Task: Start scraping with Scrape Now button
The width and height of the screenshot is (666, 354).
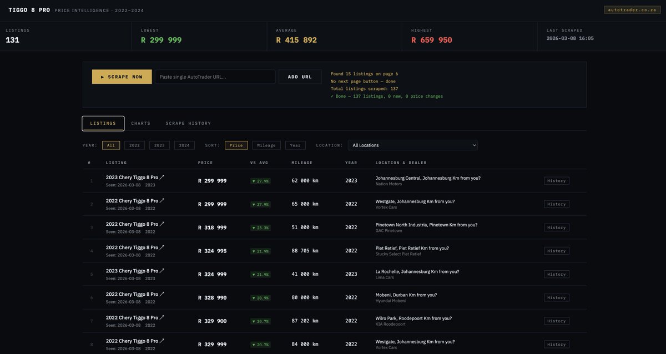Action: (x=122, y=77)
